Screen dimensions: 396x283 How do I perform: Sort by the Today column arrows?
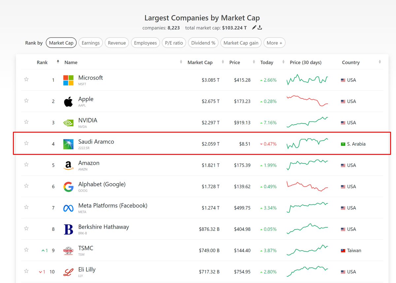click(283, 62)
